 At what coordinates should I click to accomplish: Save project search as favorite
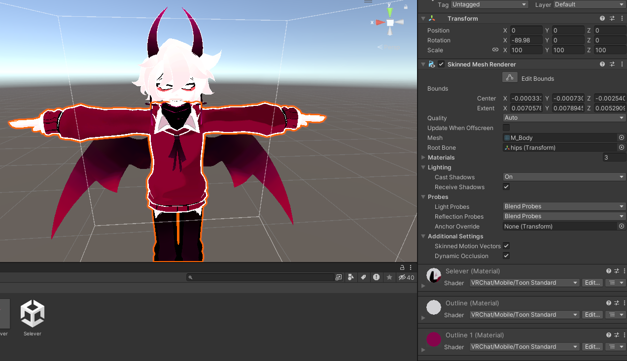point(389,277)
